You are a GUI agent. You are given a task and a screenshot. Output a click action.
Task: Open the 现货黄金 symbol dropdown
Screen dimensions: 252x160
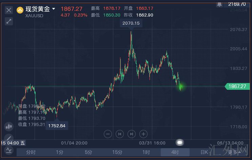[x=53, y=9]
